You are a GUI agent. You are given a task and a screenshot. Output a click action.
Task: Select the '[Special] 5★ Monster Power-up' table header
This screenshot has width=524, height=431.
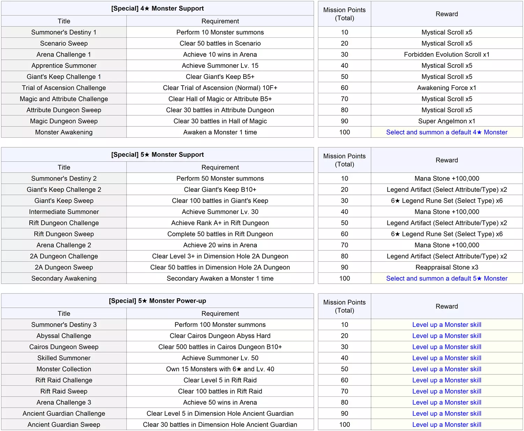point(157,301)
